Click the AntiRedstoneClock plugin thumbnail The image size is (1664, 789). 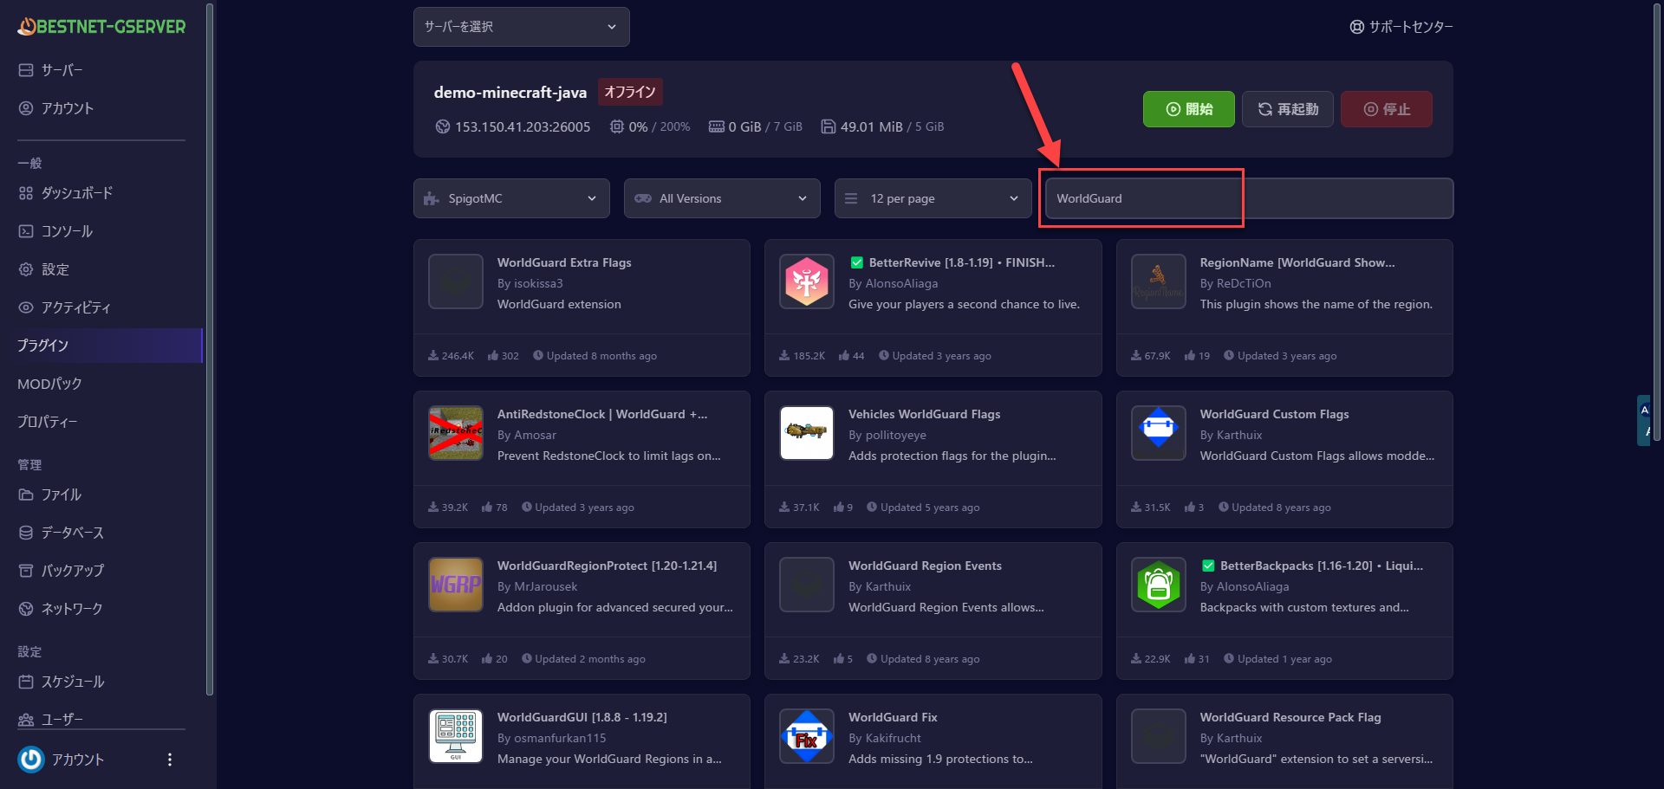(456, 433)
